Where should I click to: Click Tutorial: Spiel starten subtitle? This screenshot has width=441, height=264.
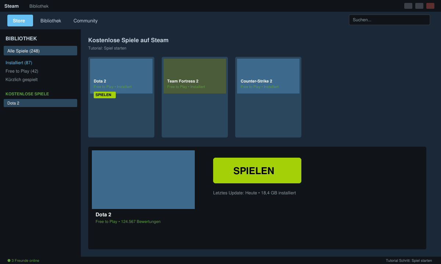(107, 48)
